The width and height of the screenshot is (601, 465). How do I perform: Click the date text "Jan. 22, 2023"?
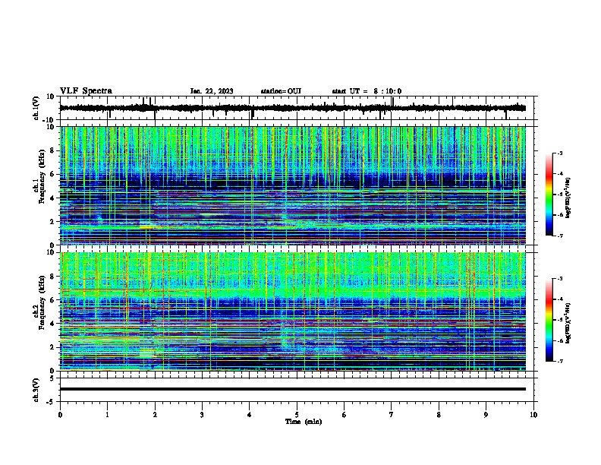click(x=212, y=91)
